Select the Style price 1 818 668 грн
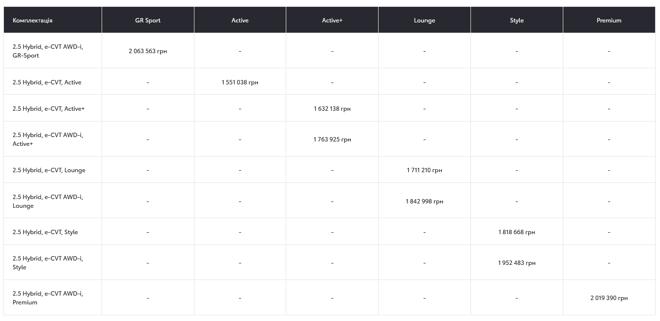 [x=516, y=232]
